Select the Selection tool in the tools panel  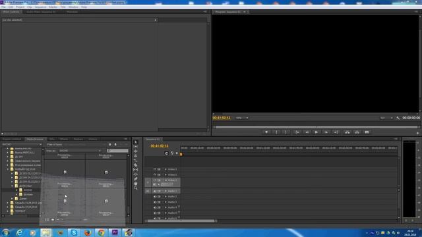tap(136, 142)
